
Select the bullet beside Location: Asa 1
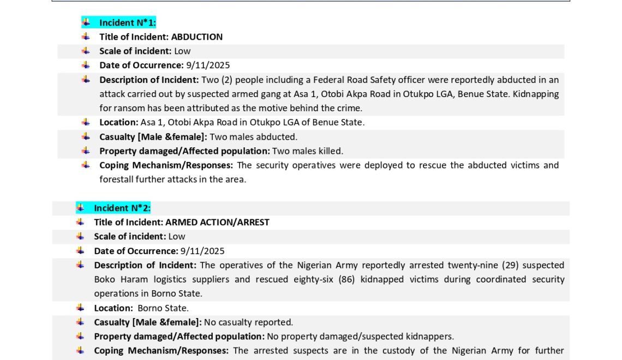click(x=86, y=122)
